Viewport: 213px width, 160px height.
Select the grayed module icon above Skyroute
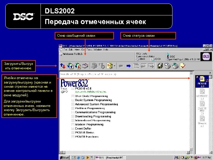pos(202,108)
